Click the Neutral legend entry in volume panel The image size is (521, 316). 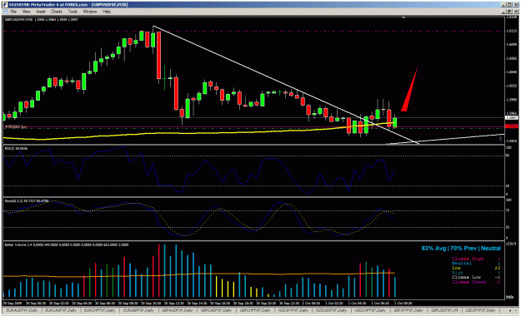(462, 264)
